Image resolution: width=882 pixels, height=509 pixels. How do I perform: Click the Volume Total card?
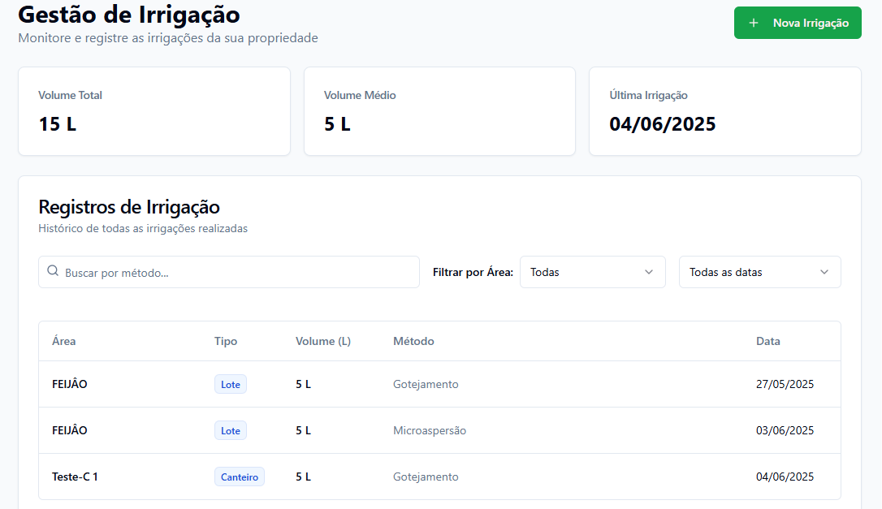coord(154,111)
